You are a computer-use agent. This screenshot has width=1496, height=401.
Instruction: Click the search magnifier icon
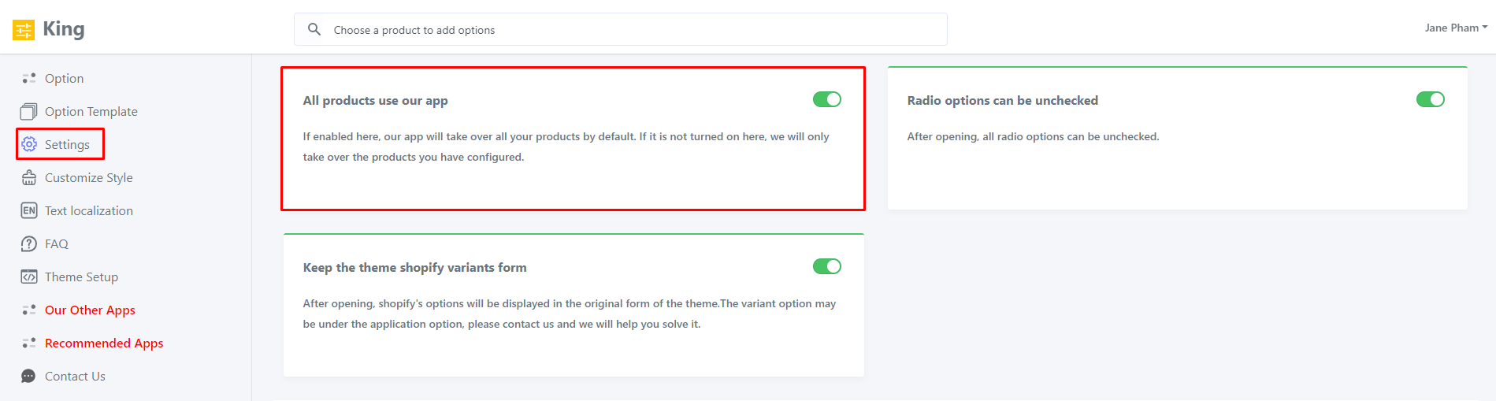click(x=314, y=30)
